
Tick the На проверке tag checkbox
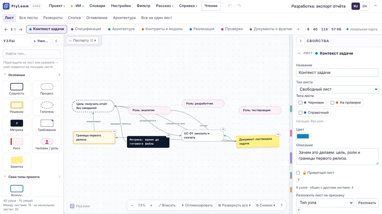click(332, 103)
